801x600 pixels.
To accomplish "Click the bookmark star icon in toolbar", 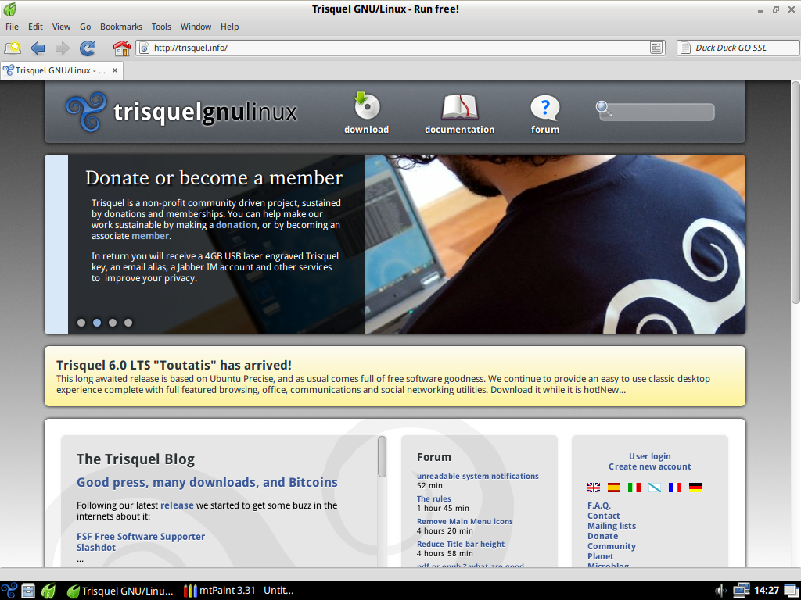I will tap(13, 48).
